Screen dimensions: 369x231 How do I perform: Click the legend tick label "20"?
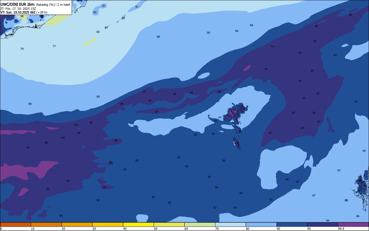tap(63, 229)
